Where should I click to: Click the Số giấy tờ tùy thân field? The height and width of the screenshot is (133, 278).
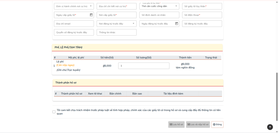coord(202,6)
